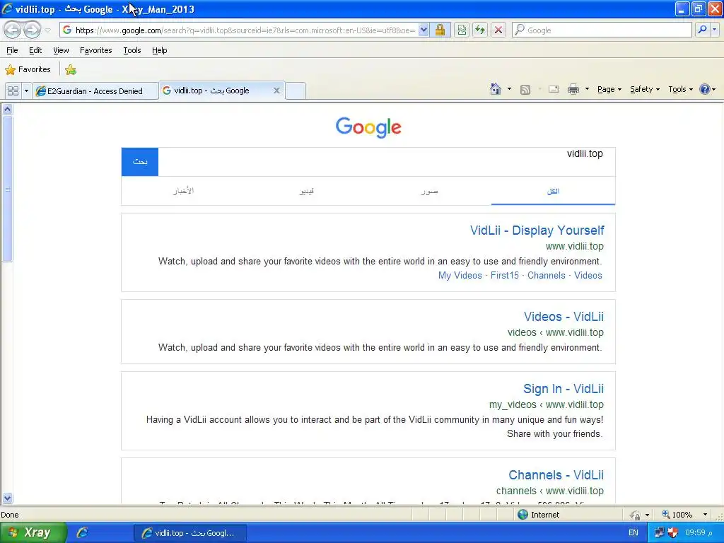Expand the tab list dropdown arrow
This screenshot has height=543, width=724.
(x=26, y=91)
